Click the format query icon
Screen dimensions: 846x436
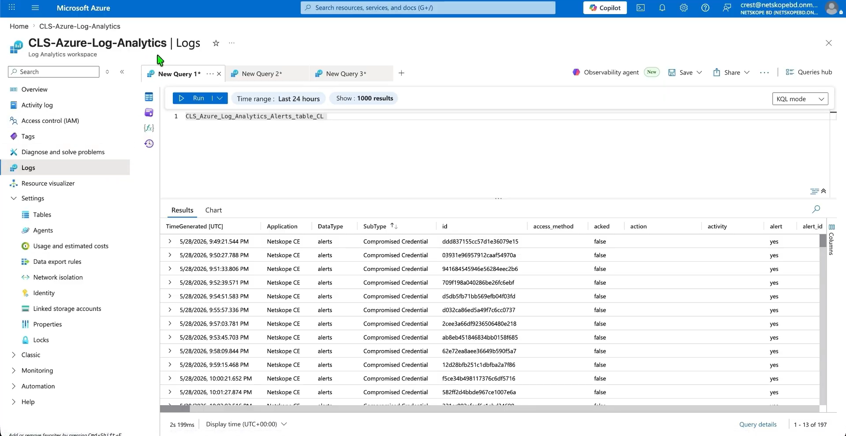pos(814,191)
